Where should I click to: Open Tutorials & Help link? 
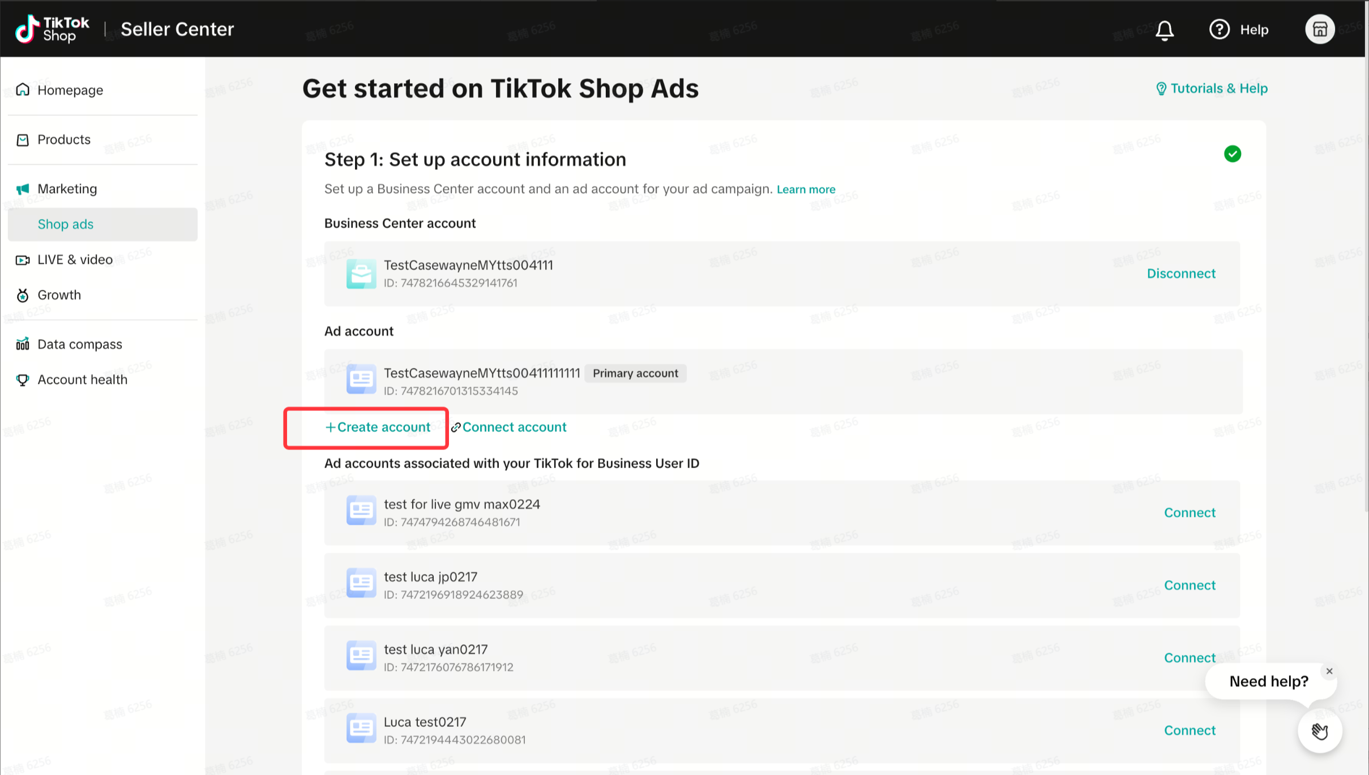point(1212,88)
